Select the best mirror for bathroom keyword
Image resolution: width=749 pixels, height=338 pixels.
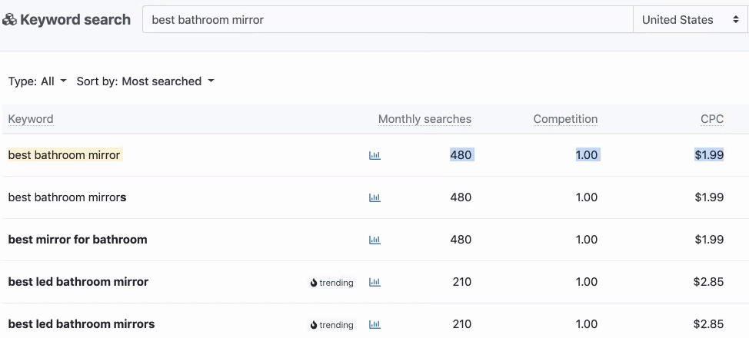(77, 240)
